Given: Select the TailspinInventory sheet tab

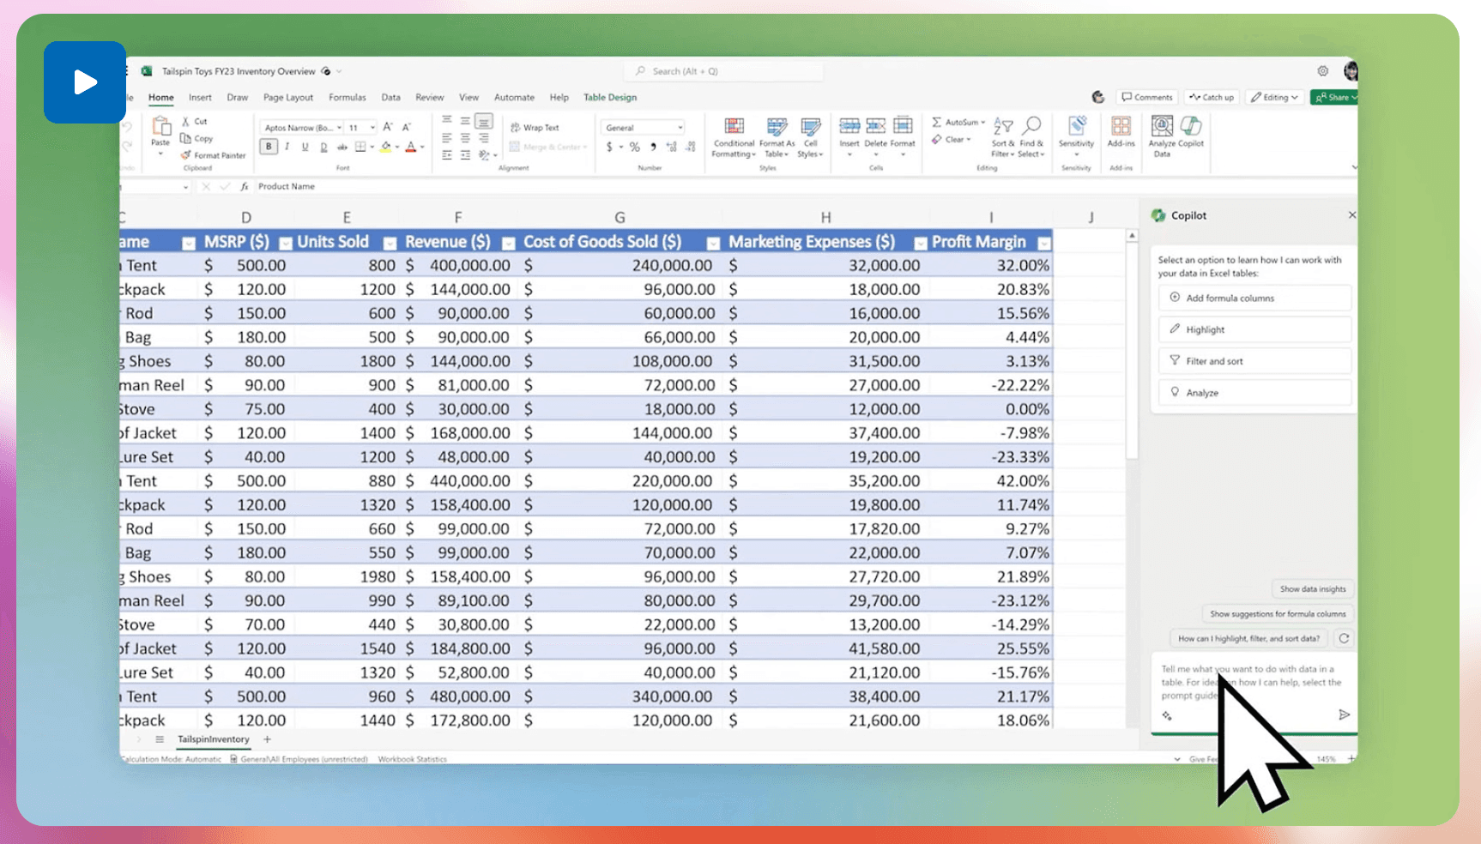Looking at the screenshot, I should point(213,739).
